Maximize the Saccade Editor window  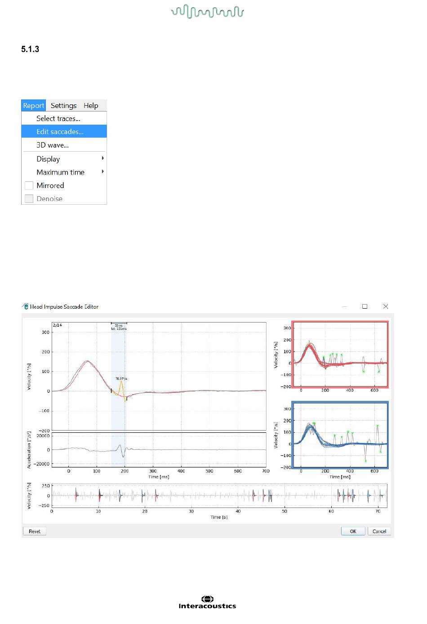click(365, 306)
